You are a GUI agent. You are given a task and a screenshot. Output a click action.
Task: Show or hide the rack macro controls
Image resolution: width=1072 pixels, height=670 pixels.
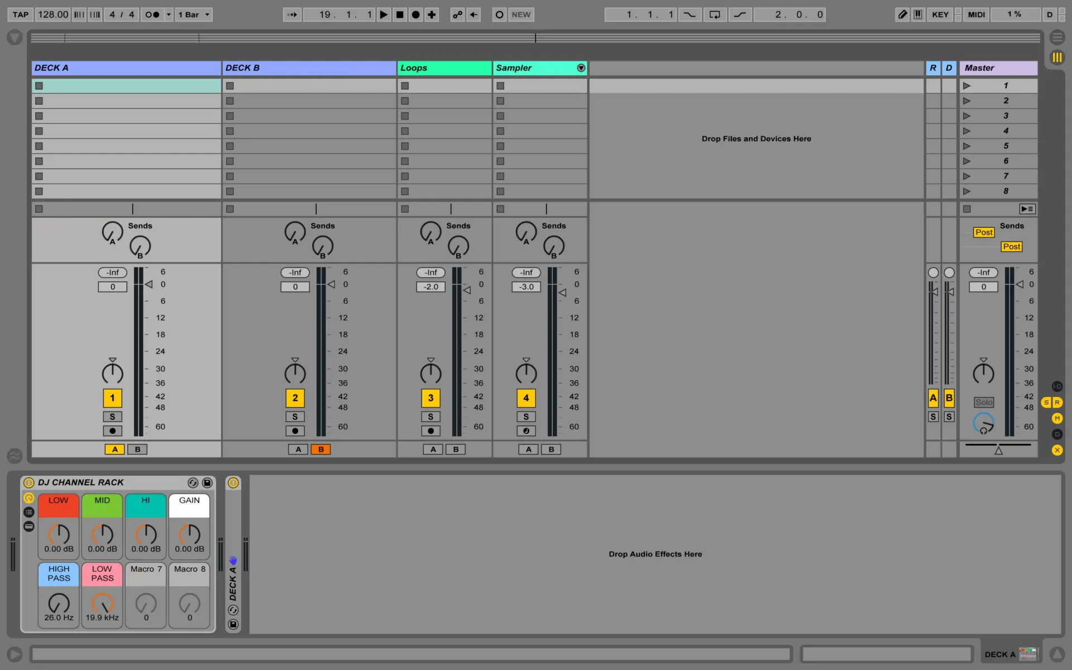(x=29, y=498)
